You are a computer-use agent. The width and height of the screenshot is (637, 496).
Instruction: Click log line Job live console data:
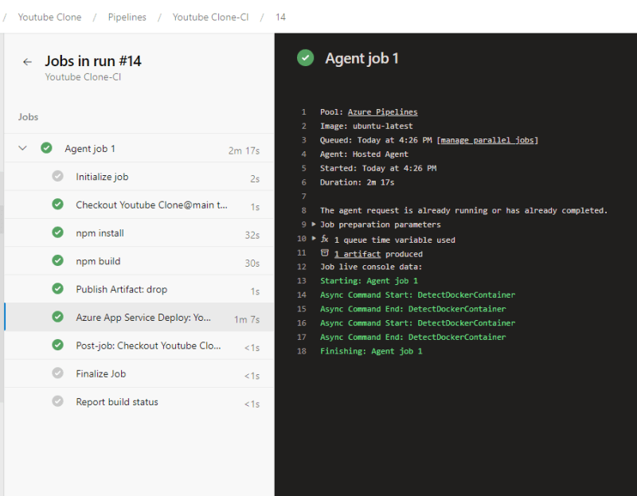coord(371,267)
